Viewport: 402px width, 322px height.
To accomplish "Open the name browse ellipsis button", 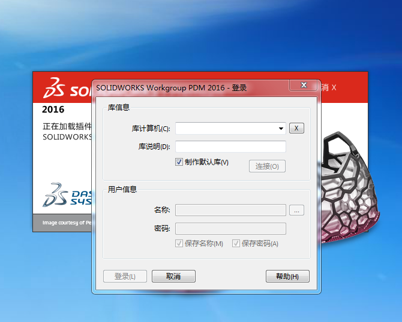I will (x=296, y=210).
